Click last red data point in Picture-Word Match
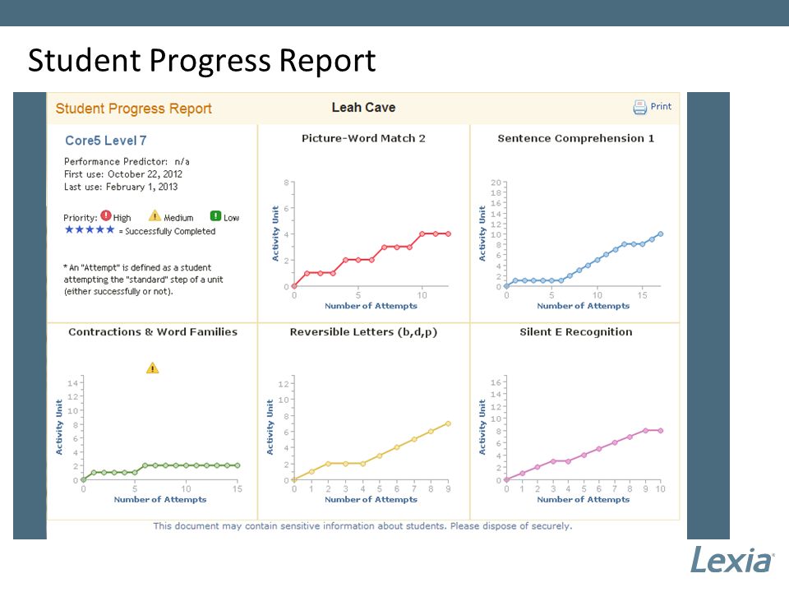This screenshot has height=592, width=789. 449,234
